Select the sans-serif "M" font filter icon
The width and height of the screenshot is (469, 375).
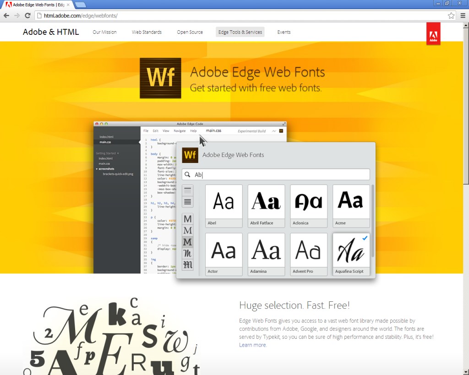(x=187, y=218)
